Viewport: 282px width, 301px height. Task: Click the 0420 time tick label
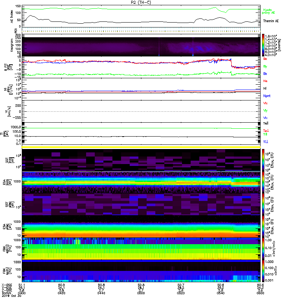tap(61, 293)
